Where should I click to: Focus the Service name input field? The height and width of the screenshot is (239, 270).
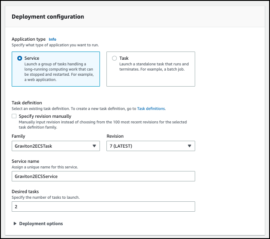(103, 176)
